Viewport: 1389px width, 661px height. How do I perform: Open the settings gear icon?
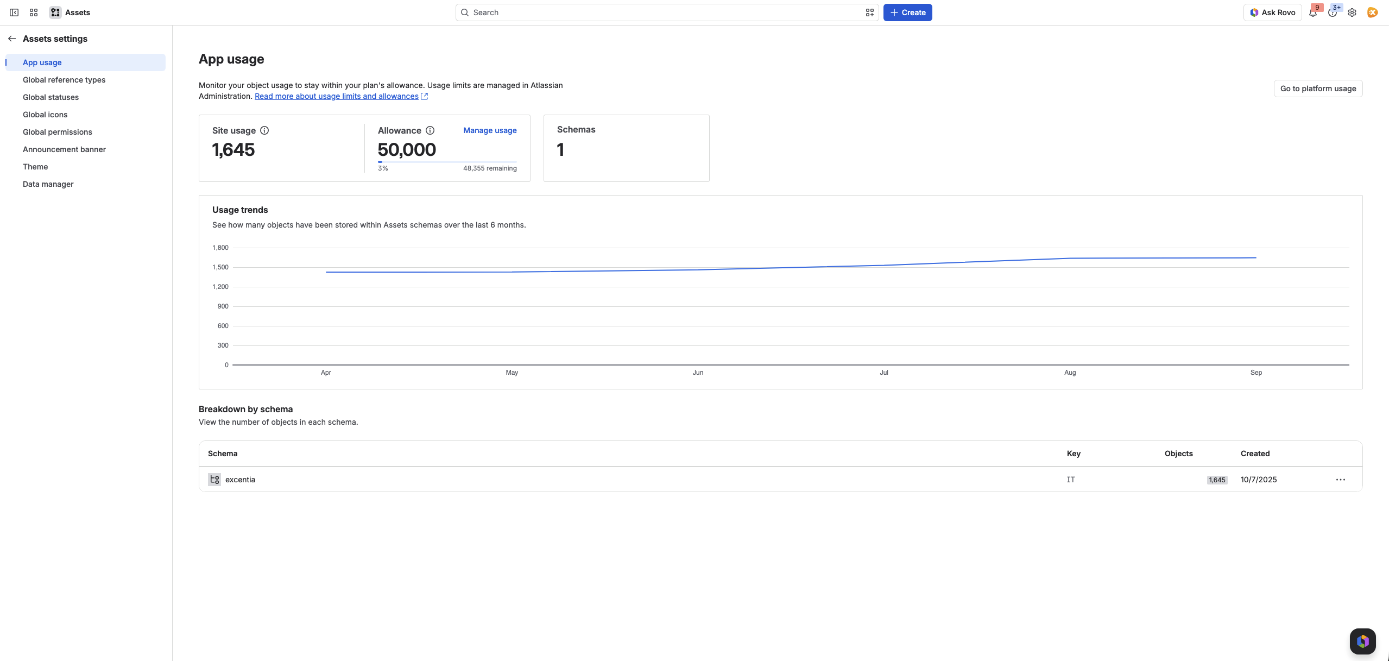coord(1352,12)
